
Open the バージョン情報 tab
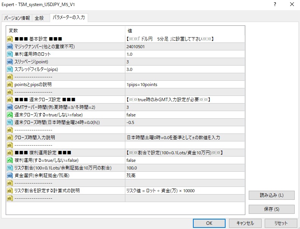click(x=17, y=18)
